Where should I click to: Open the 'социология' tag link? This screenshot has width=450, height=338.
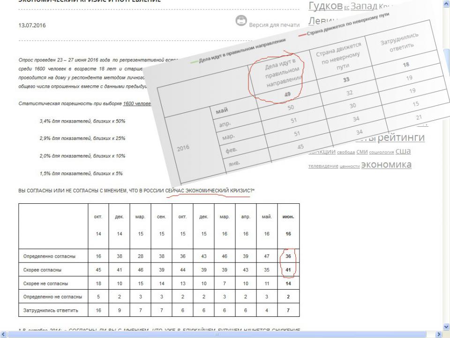click(382, 152)
